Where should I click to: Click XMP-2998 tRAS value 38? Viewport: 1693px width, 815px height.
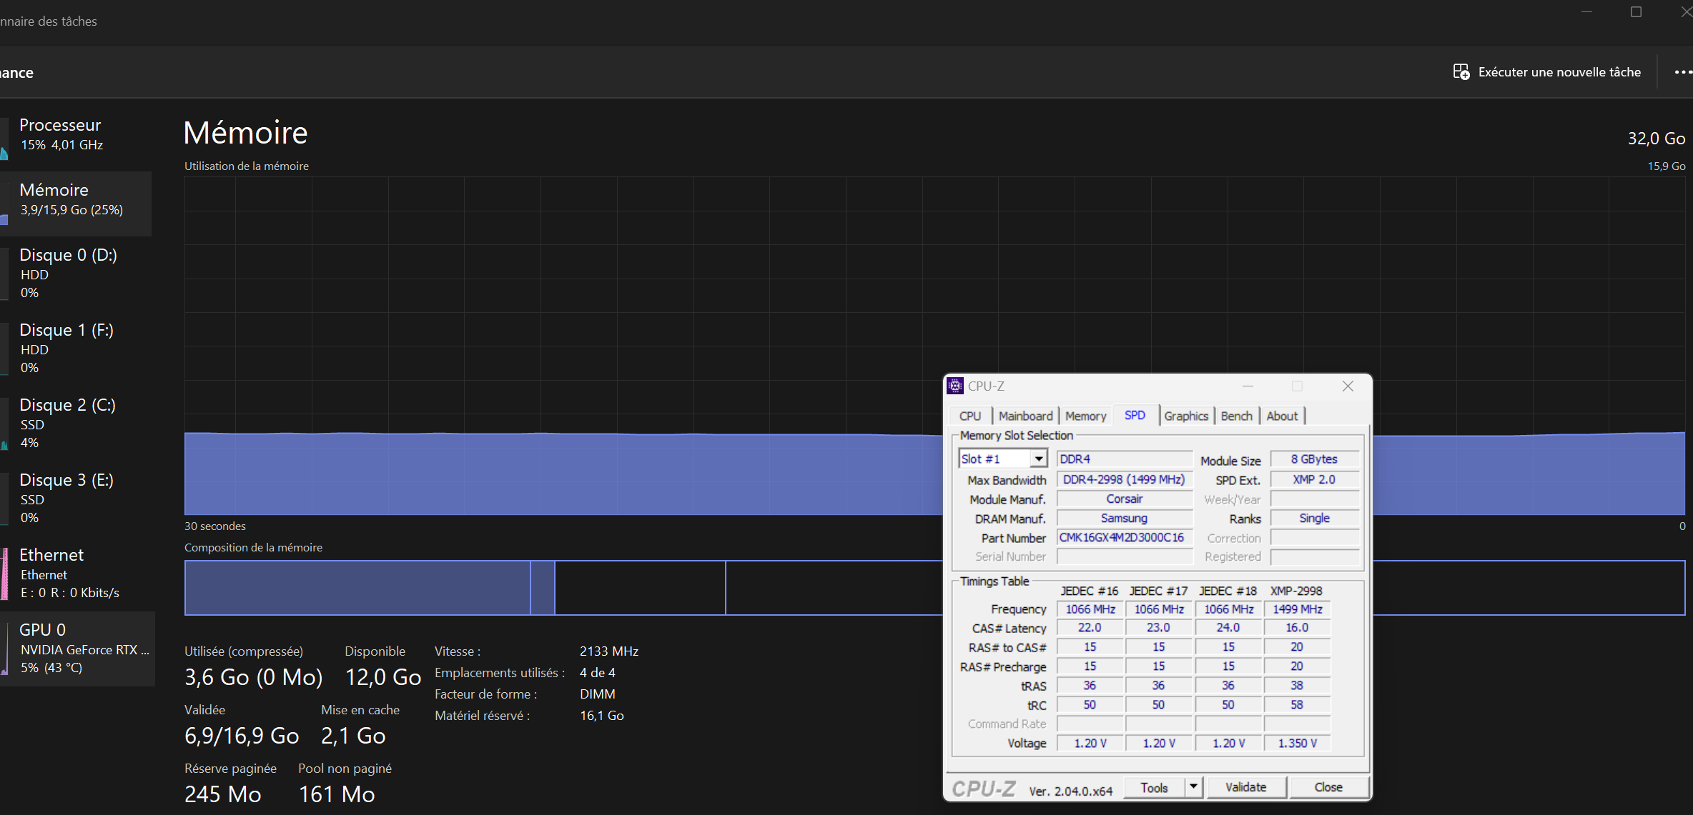click(x=1297, y=685)
